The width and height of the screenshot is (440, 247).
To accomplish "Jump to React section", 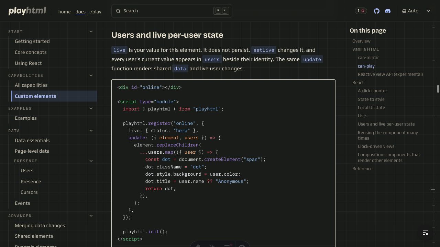I will [x=358, y=82].
